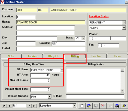
Task: Click the Default Meal Time field
Action: point(40,89)
